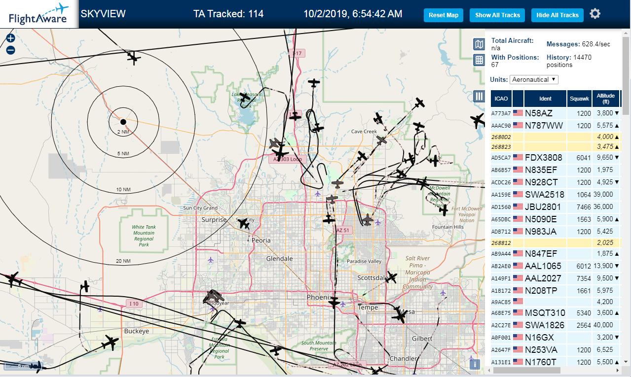
Task: Select the AAL2027 flight row
Action: point(555,278)
